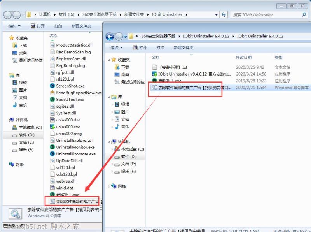This screenshot has width=311, height=232.
Task: Open 下载 folder icon in front sidebar
Action: pyautogui.click(x=117, y=67)
